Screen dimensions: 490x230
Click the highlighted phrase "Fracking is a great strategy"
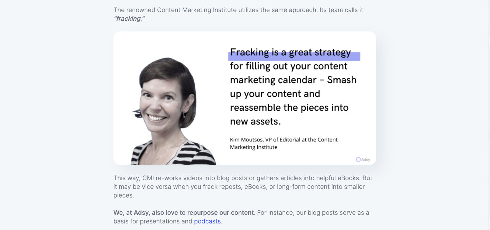290,52
